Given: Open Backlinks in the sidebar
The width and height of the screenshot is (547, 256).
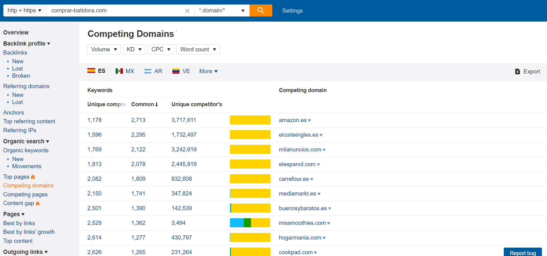Looking at the screenshot, I should tap(15, 52).
